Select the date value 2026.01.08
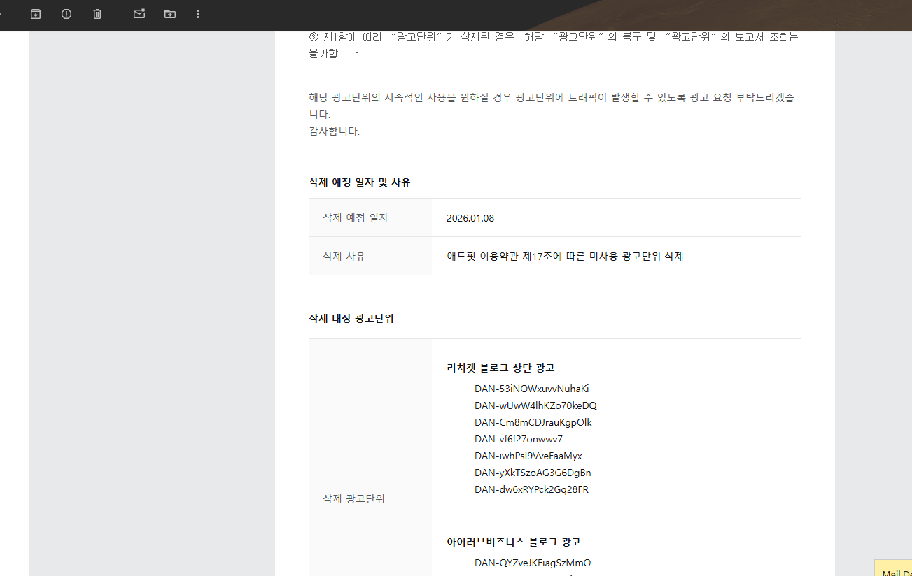912x576 pixels. pyautogui.click(x=470, y=218)
